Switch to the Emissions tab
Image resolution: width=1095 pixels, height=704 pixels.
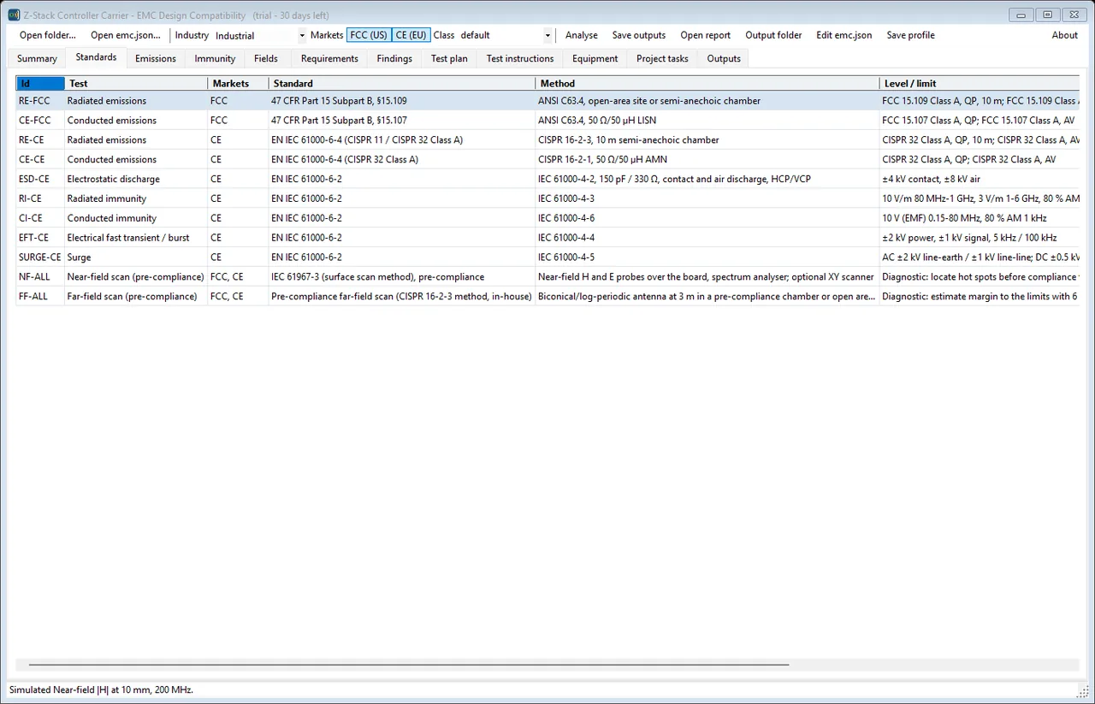(156, 58)
